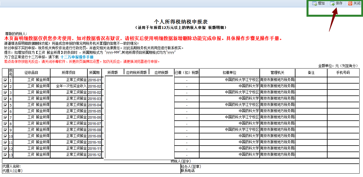This screenshot has height=177, width=363.
Task: Select the period cell 2016-06
Action: pos(95,117)
